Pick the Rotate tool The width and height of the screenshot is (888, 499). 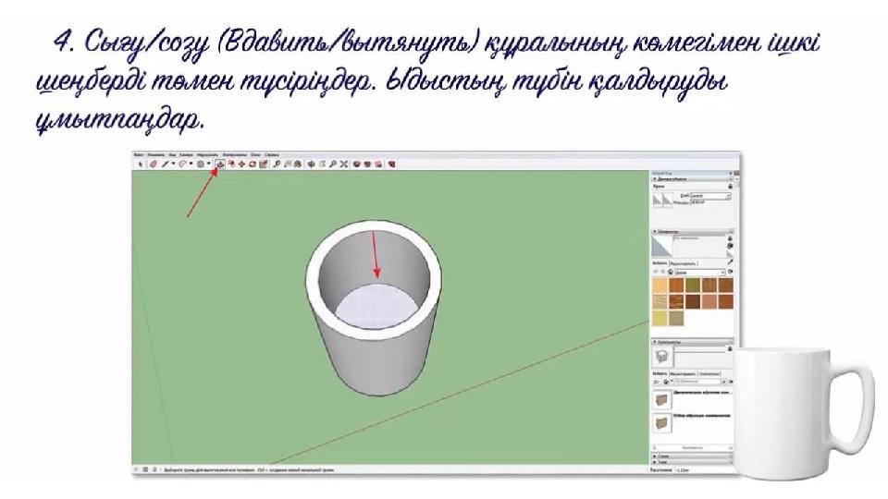(252, 164)
